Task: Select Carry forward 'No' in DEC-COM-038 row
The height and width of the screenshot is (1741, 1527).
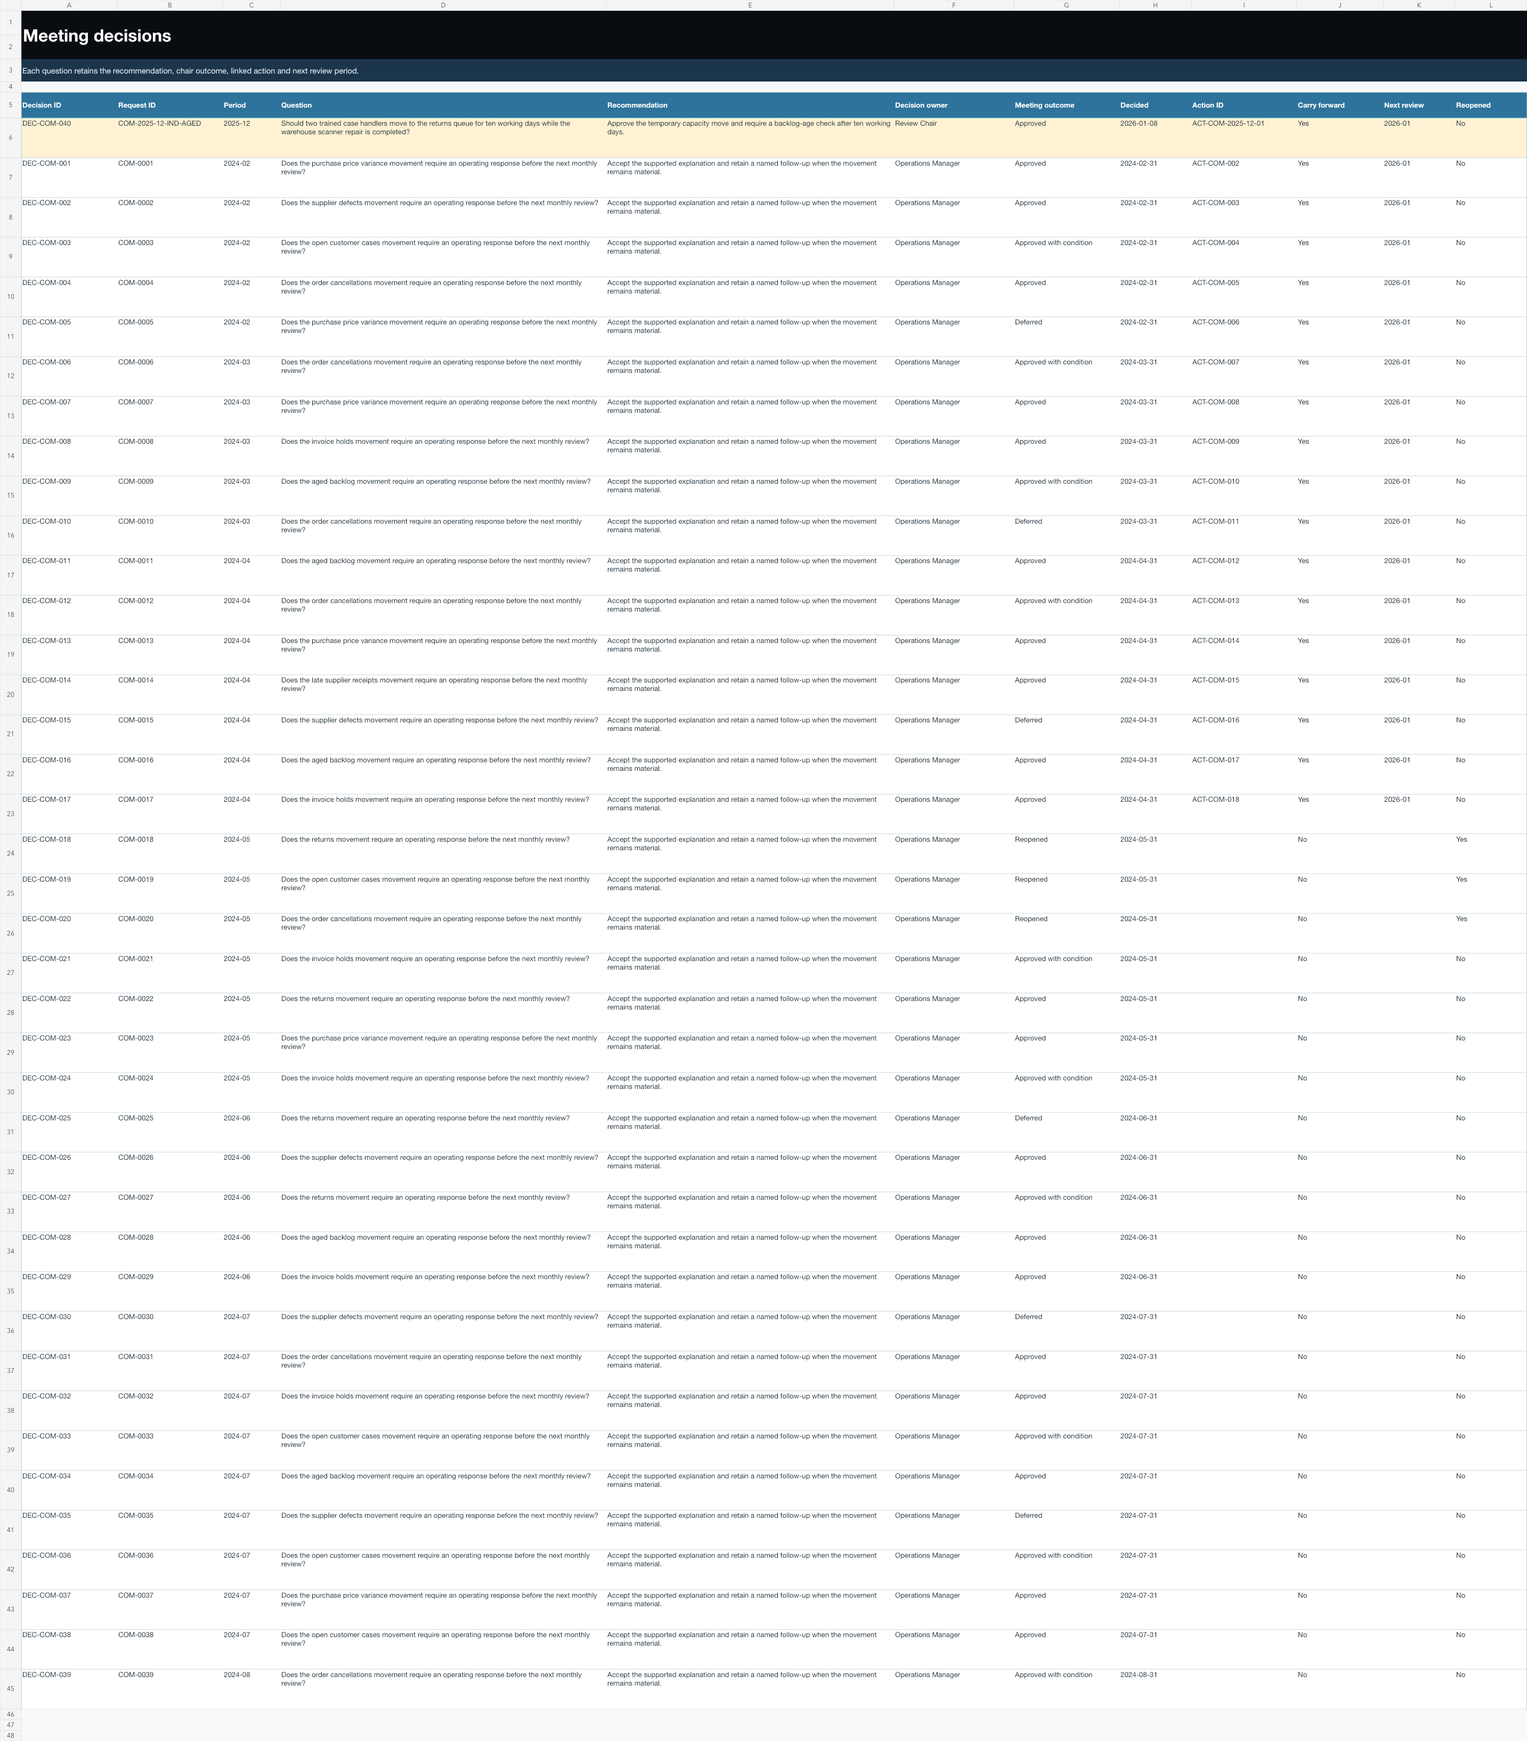Action: [x=1339, y=1649]
